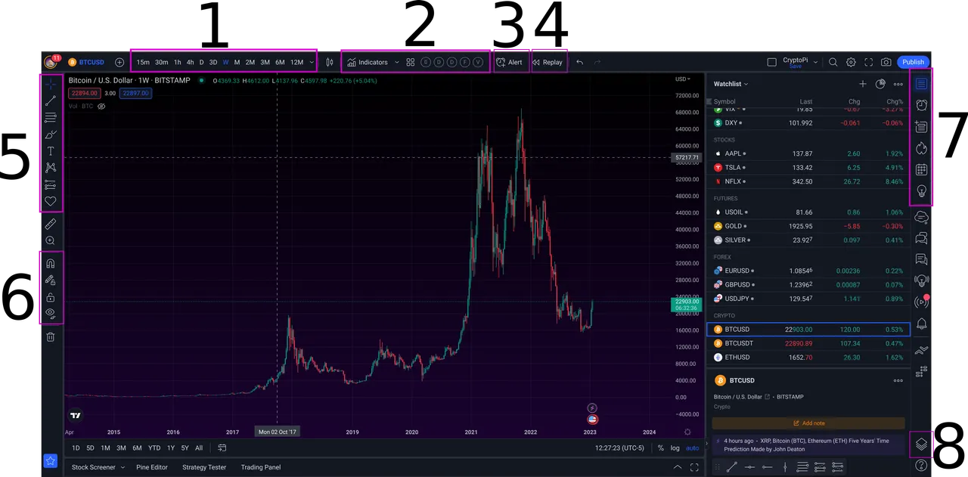
Task: Toggle stay in drawing mode
Action: 51,280
